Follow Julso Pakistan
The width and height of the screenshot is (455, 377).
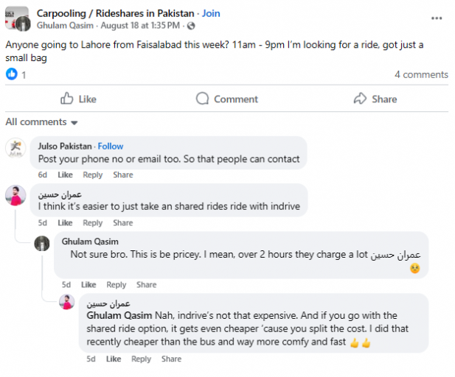point(111,146)
